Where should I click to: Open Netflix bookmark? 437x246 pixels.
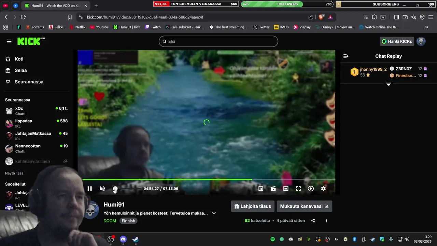(x=77, y=27)
